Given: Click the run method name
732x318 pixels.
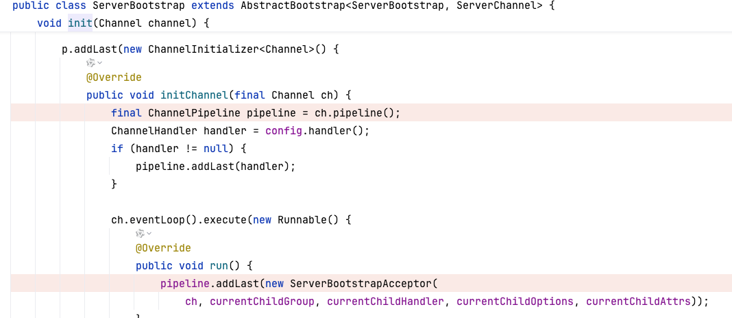Looking at the screenshot, I should (x=219, y=266).
